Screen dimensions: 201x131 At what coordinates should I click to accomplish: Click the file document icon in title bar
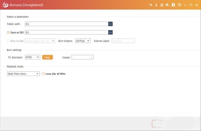pos(162,5)
